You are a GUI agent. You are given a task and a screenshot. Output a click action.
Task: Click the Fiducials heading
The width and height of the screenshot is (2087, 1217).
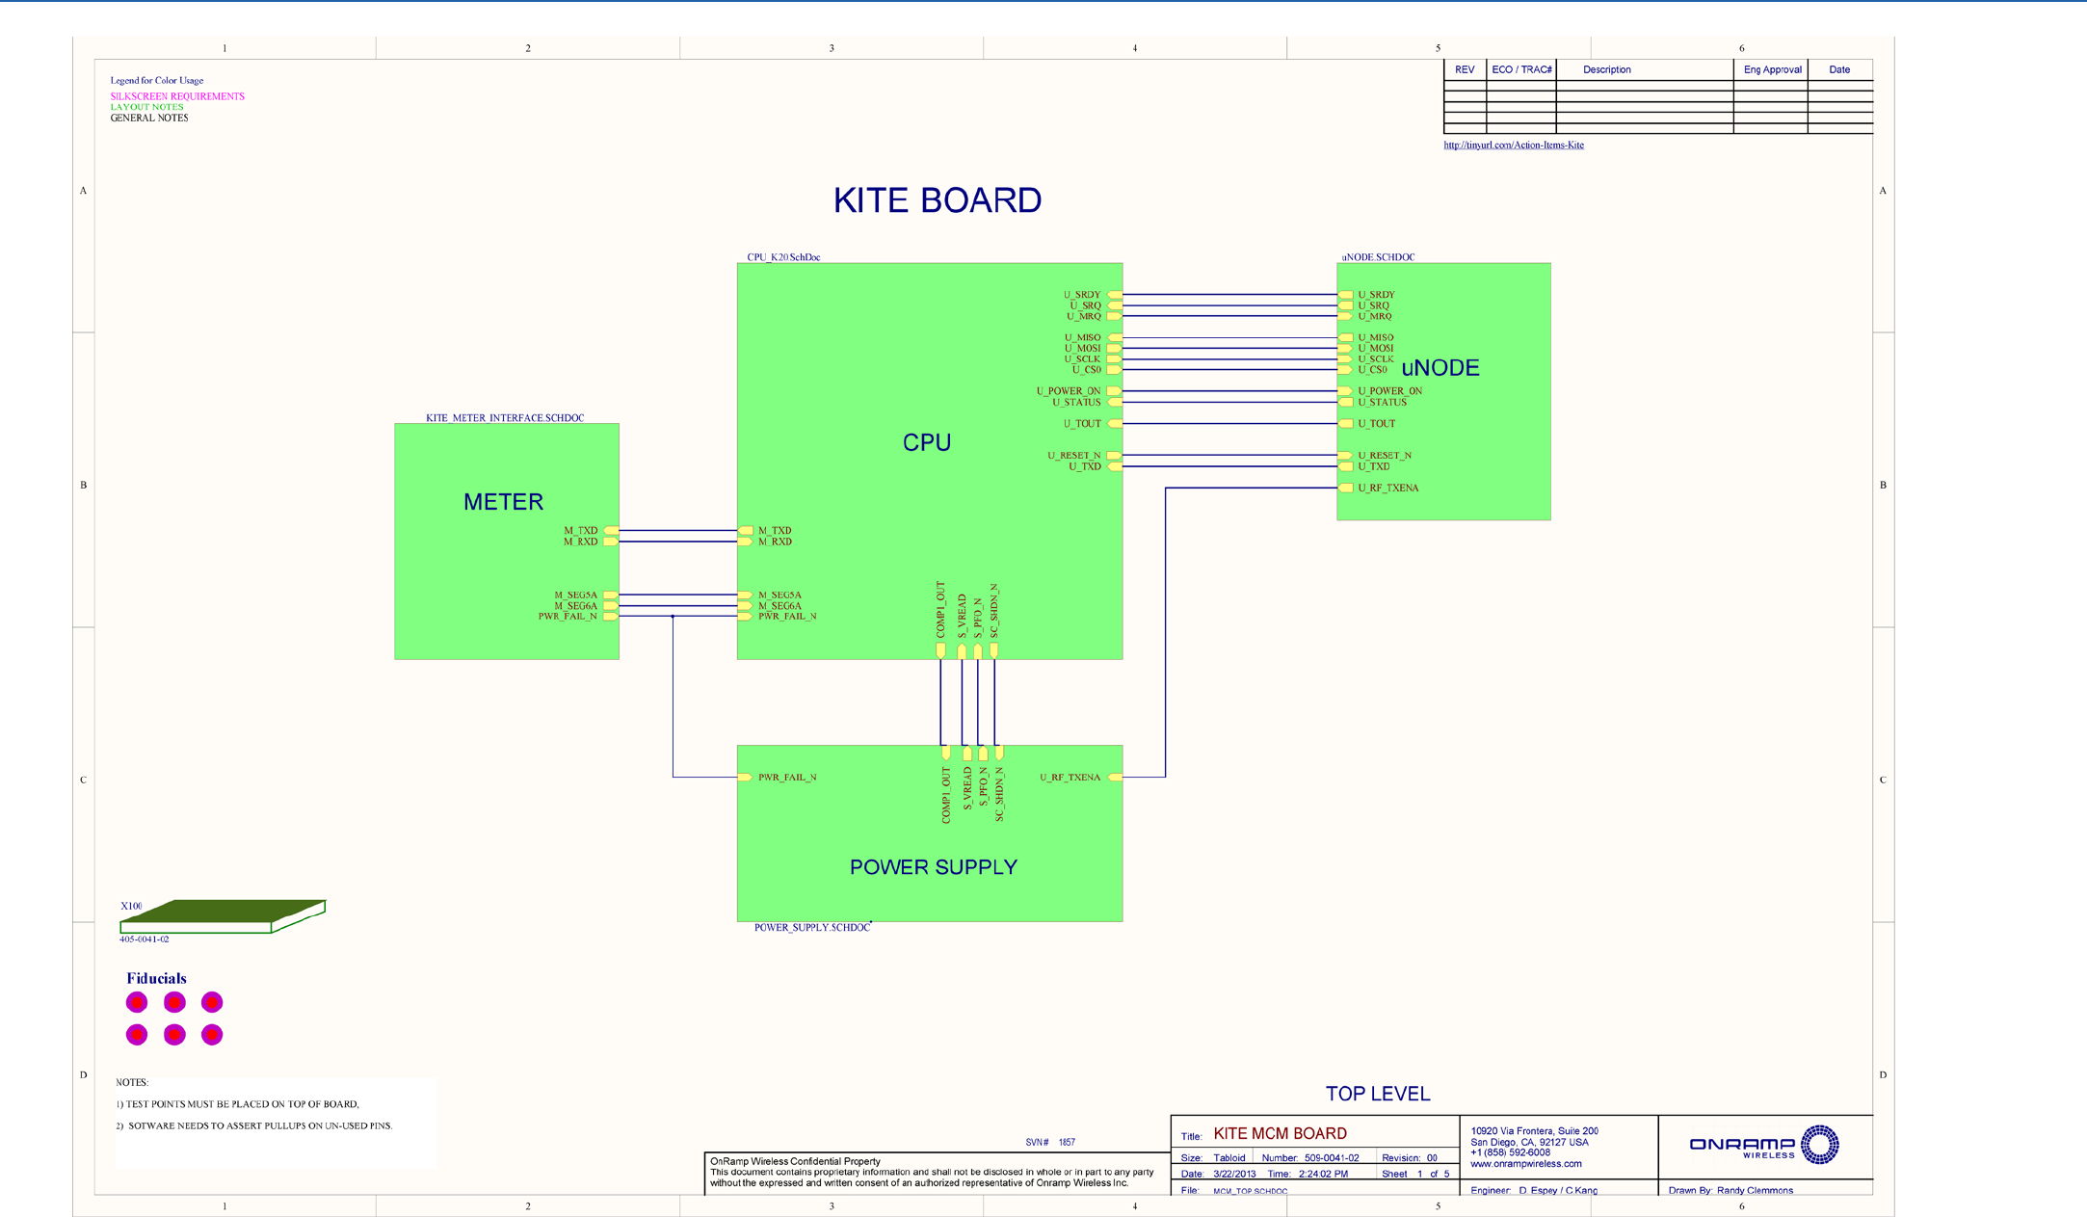156,978
